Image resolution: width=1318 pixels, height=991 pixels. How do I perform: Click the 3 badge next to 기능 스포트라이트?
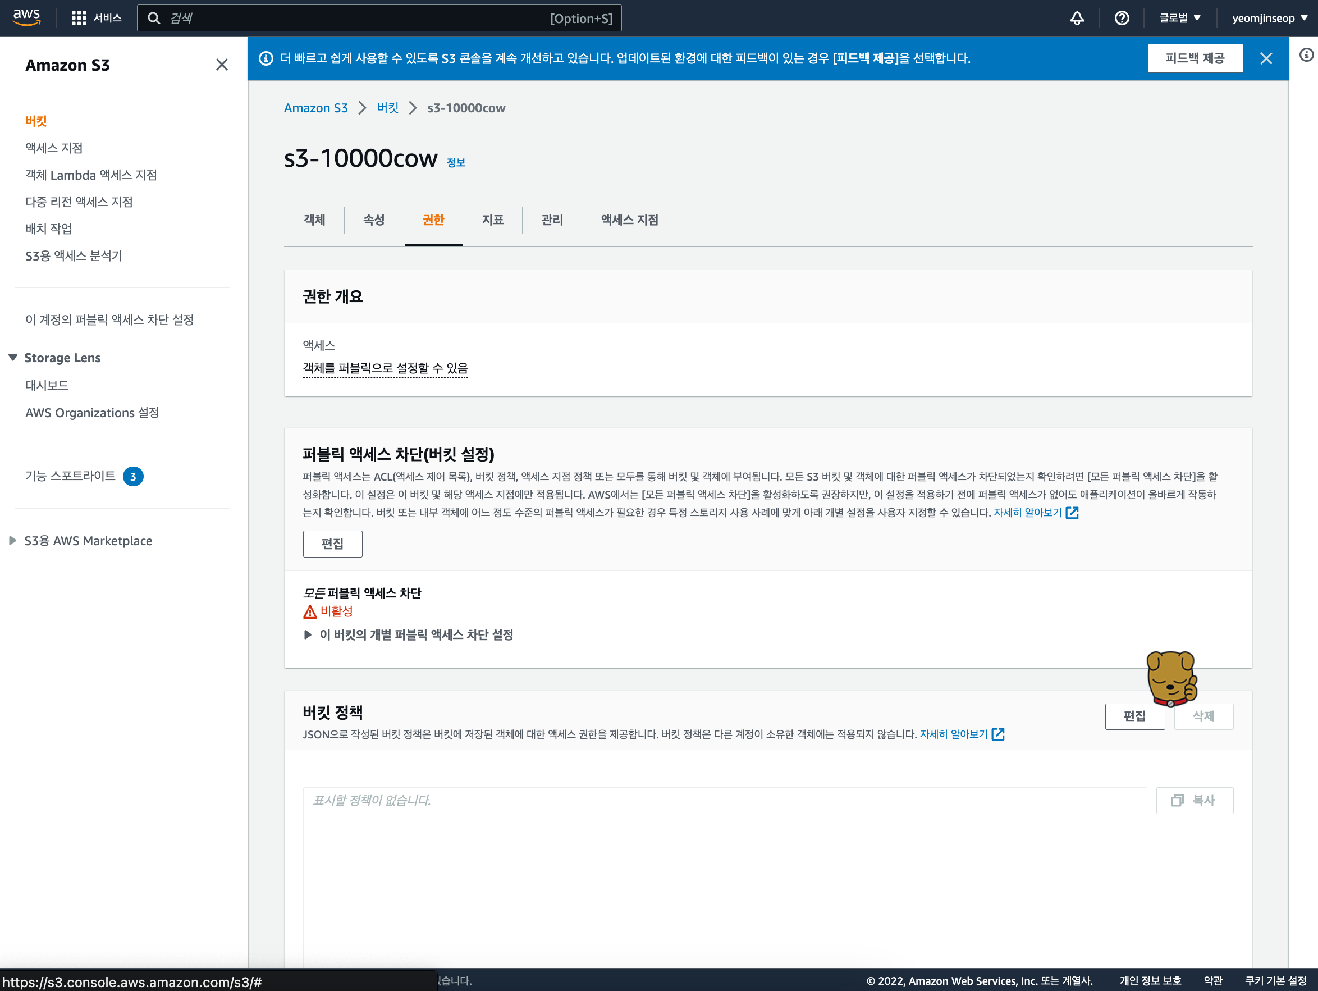point(133,476)
